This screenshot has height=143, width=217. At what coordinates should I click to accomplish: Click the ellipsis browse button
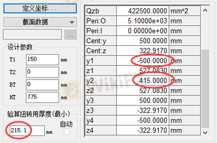point(71,35)
